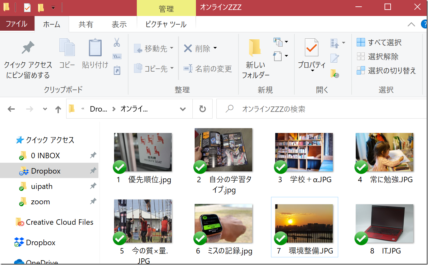This screenshot has width=428, height=265.
Task: Switch to the 共有 ribbon tab
Action: 86,24
